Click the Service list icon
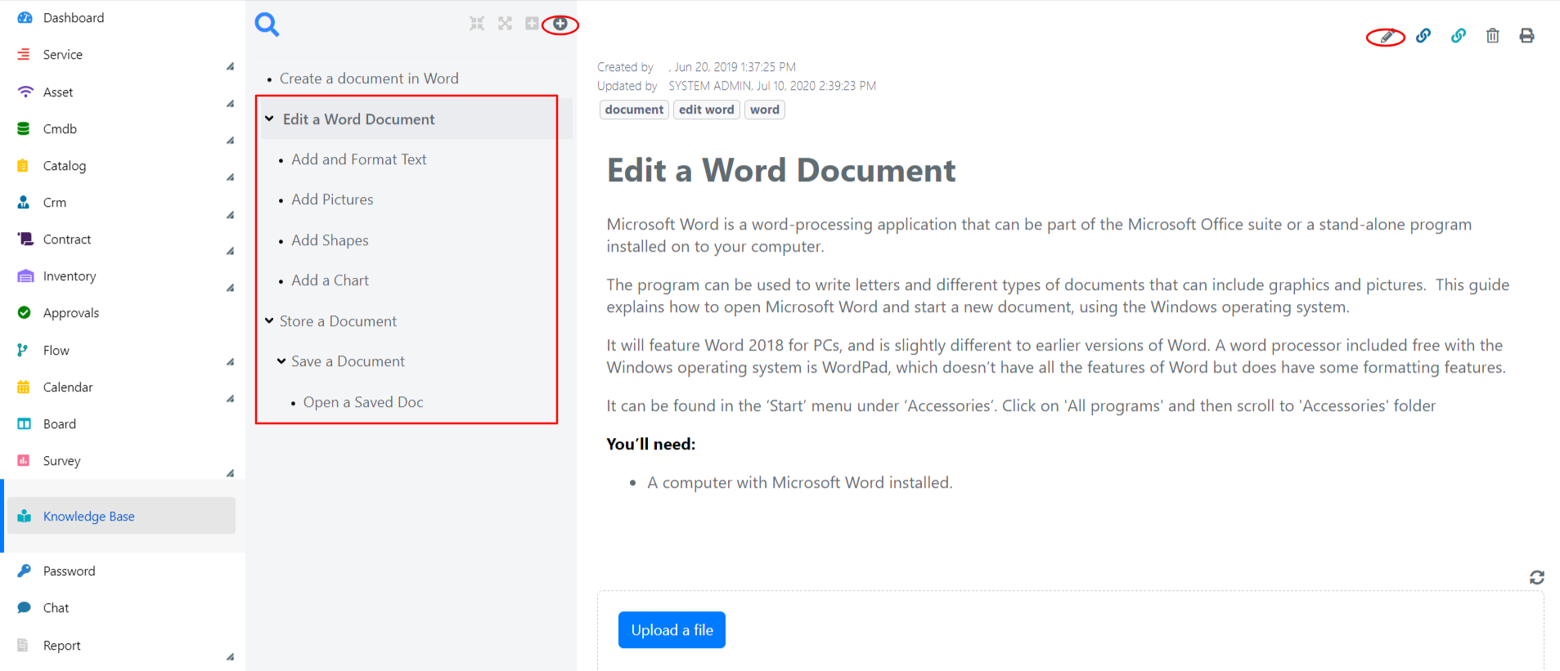The width and height of the screenshot is (1560, 671). (x=24, y=54)
